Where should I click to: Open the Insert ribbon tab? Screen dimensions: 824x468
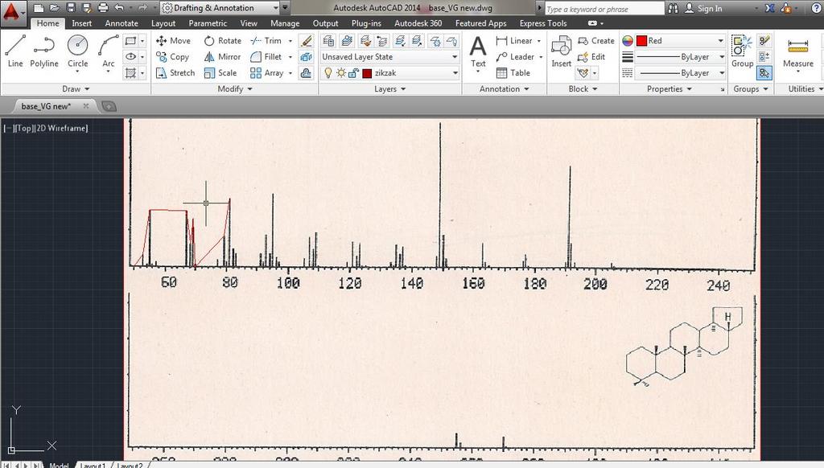[x=81, y=23]
